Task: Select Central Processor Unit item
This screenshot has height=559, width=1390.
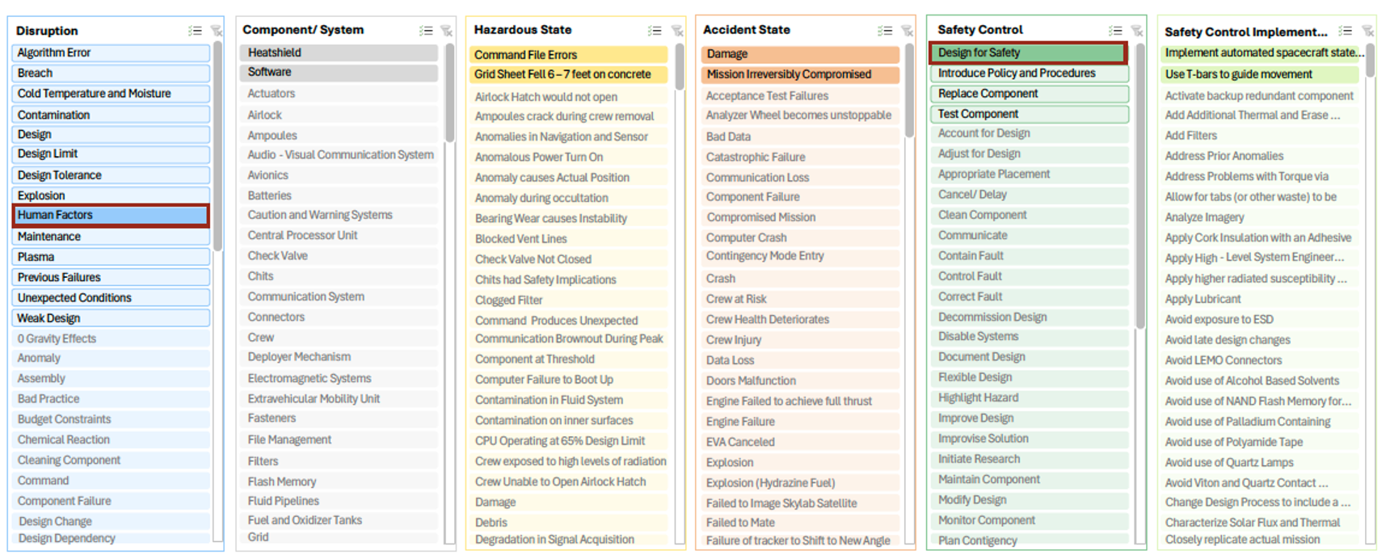Action: click(x=339, y=235)
